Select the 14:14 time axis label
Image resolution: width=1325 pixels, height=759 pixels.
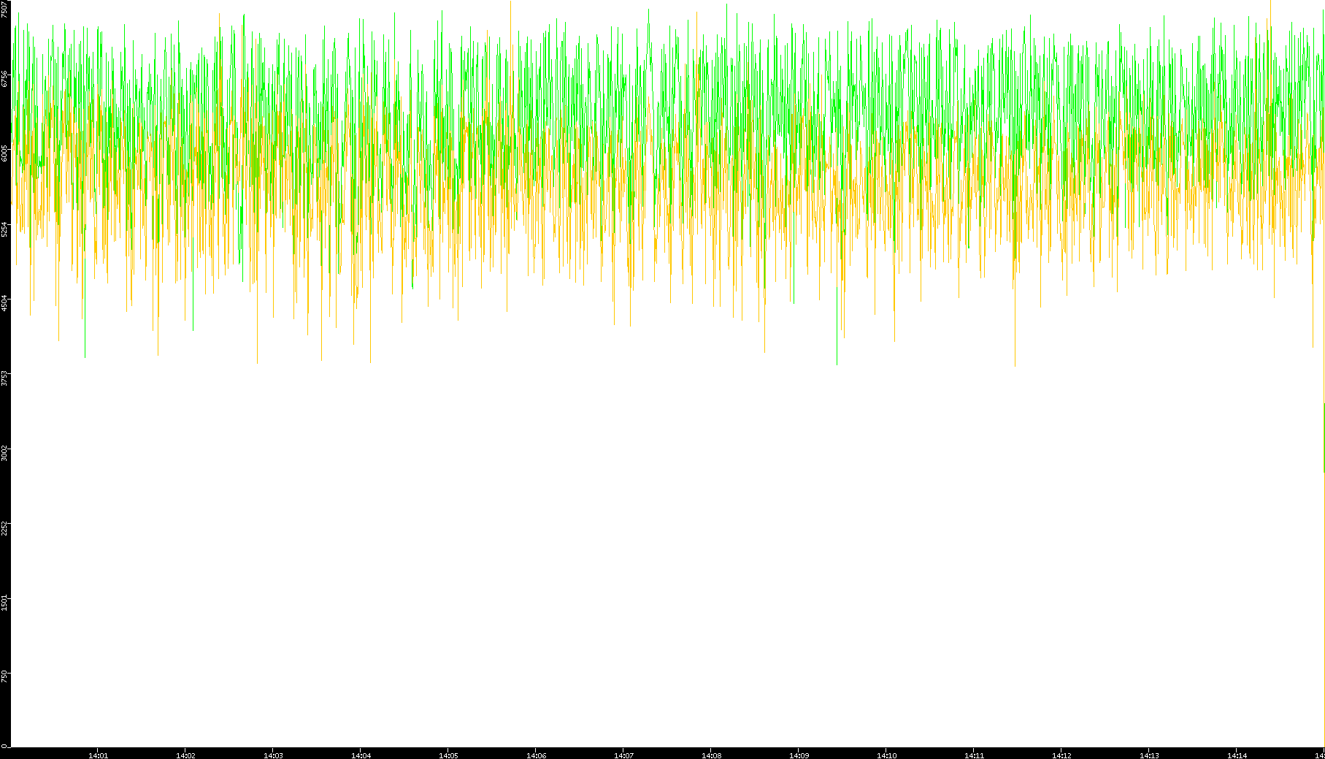click(x=1237, y=755)
